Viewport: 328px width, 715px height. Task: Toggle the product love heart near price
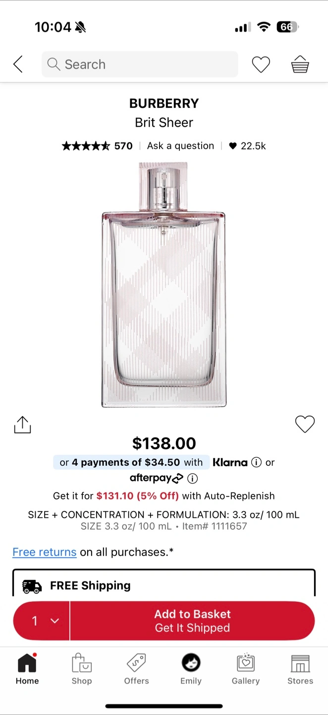(x=305, y=424)
